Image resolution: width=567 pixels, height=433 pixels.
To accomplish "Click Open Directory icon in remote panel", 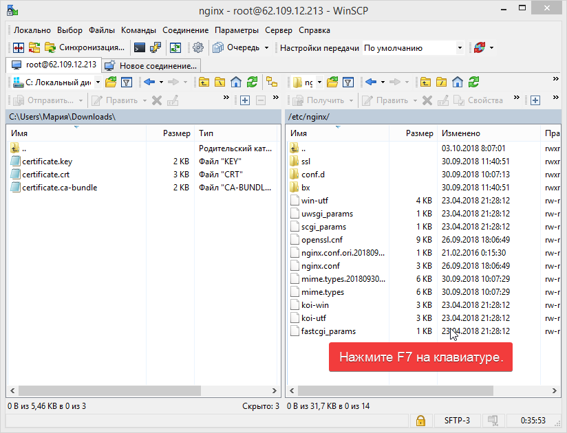I will pyautogui.click(x=332, y=82).
